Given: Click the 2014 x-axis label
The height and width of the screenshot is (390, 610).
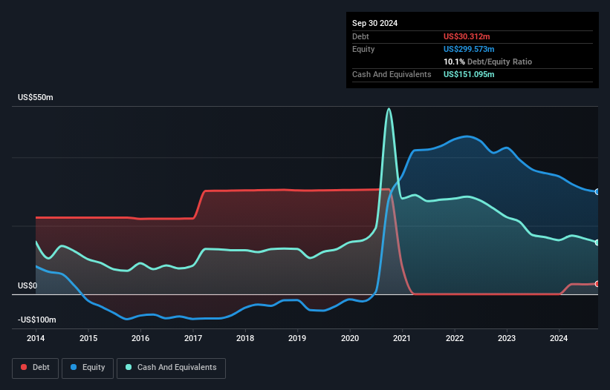Looking at the screenshot, I should [x=36, y=338].
